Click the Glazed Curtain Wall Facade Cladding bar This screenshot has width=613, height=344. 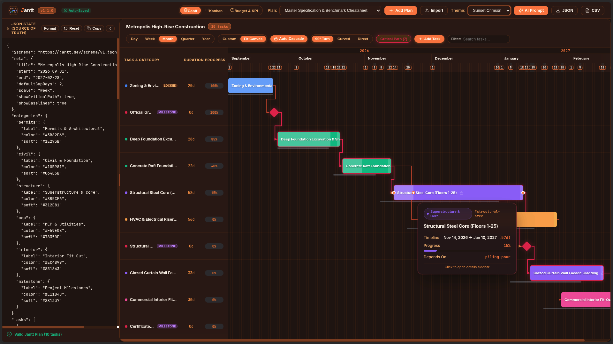click(566, 273)
